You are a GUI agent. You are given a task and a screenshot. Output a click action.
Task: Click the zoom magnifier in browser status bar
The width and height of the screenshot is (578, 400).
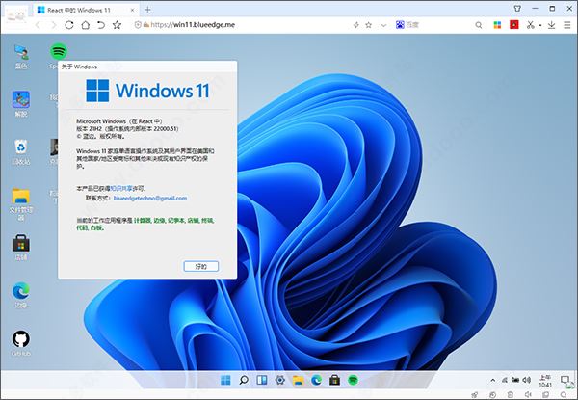click(564, 395)
